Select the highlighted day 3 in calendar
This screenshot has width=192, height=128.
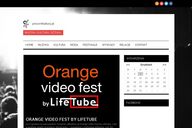tap(140, 74)
